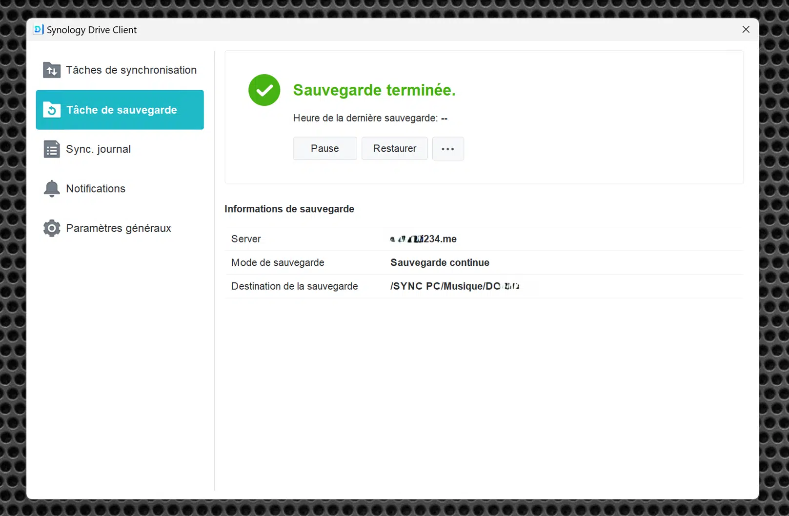Select Tâche de sauvegarde in sidebar
The width and height of the screenshot is (789, 516).
pos(120,110)
